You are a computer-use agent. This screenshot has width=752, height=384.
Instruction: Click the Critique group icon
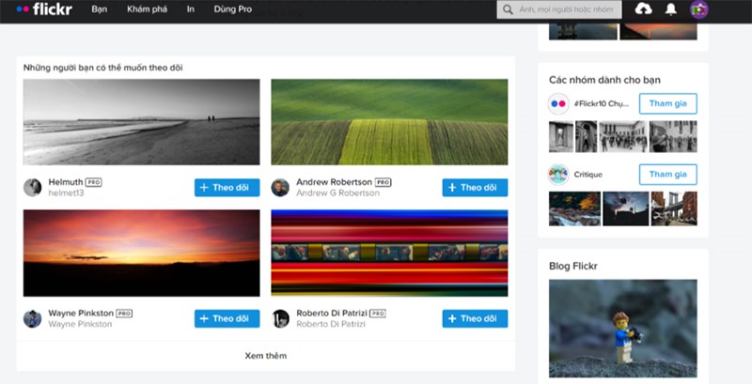558,175
